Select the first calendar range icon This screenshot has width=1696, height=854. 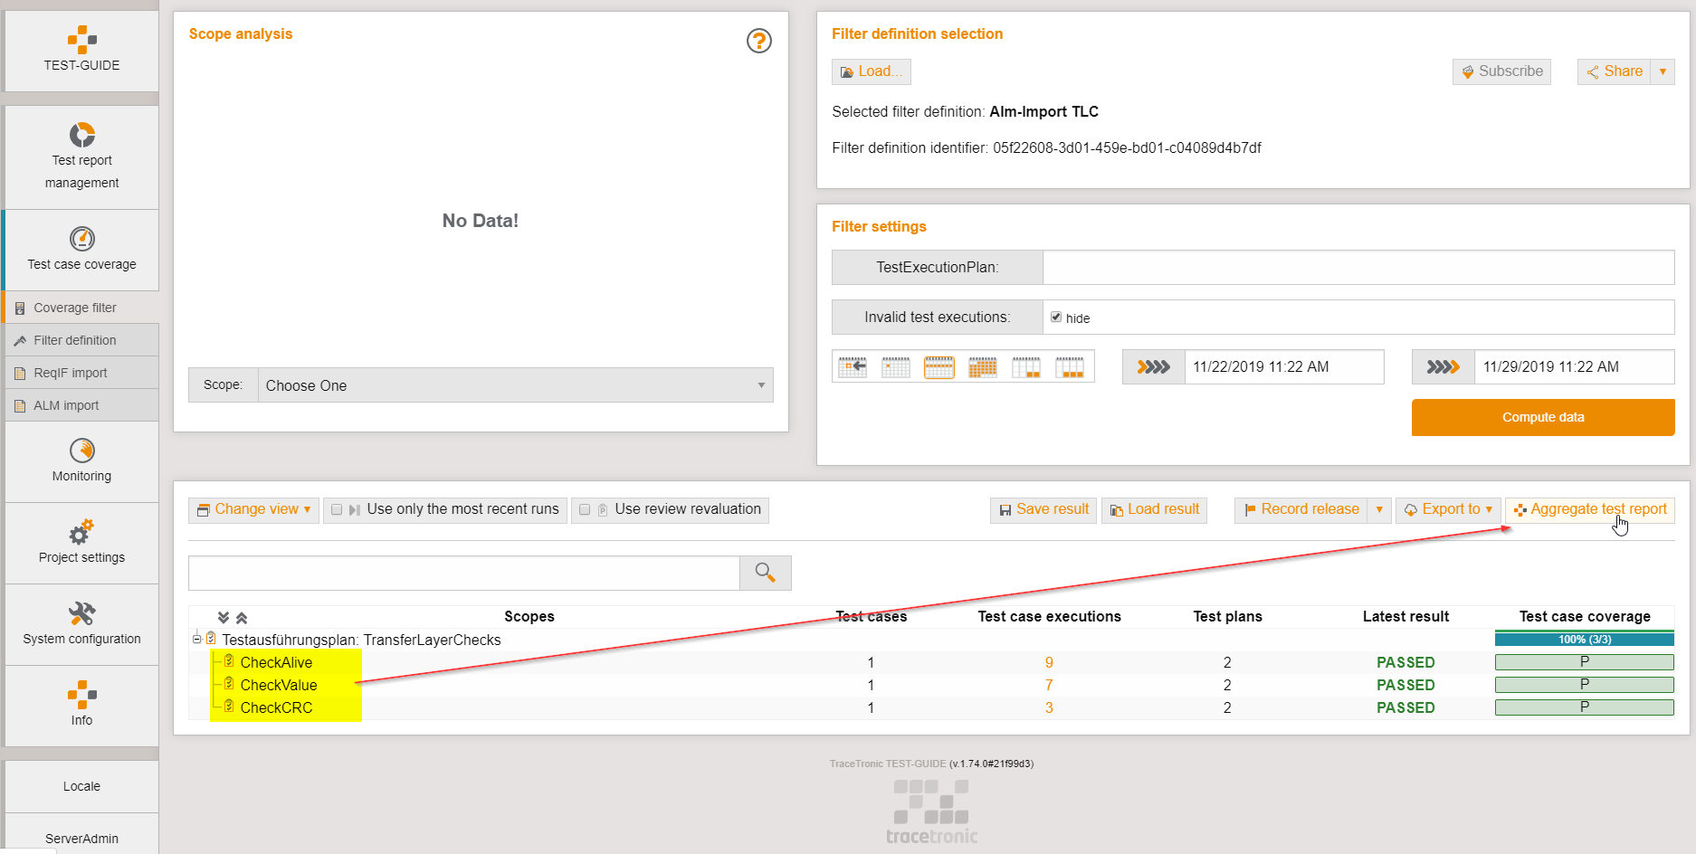tap(852, 367)
